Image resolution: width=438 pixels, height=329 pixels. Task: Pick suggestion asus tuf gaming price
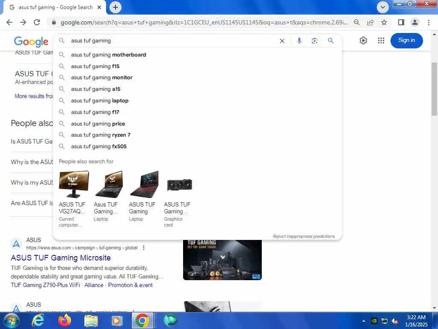(197, 124)
